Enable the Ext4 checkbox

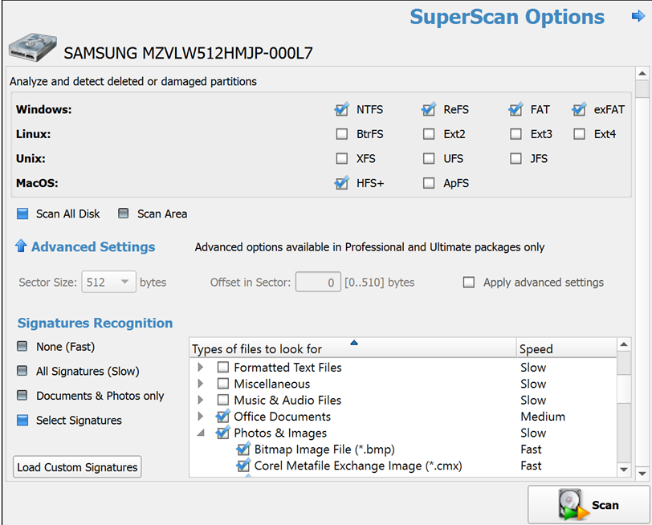579,134
